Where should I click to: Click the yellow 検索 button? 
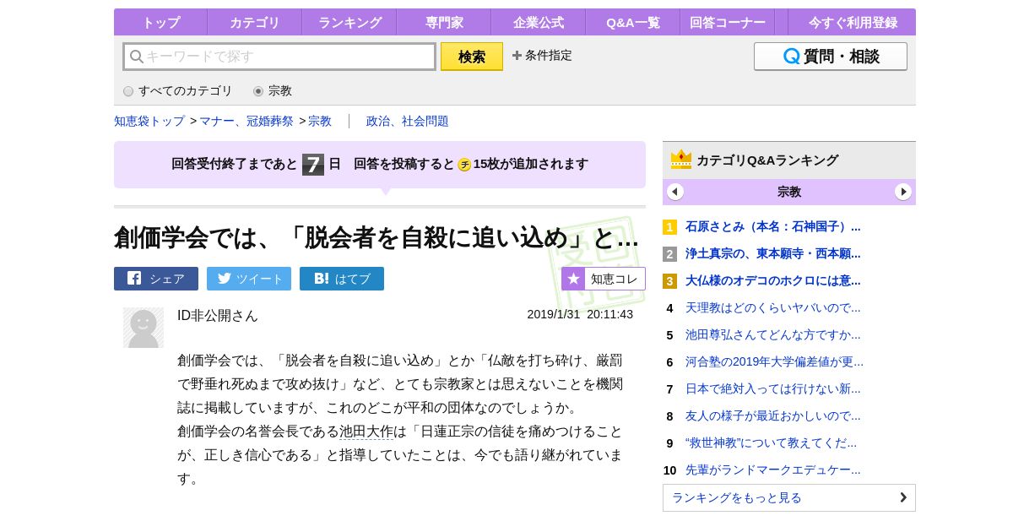pyautogui.click(x=472, y=57)
